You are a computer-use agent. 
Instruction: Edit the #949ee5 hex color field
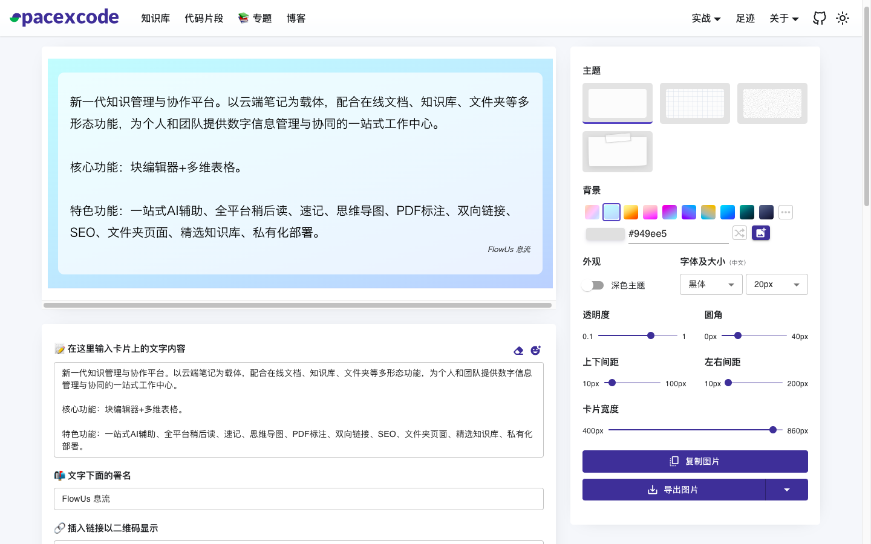pyautogui.click(x=677, y=233)
